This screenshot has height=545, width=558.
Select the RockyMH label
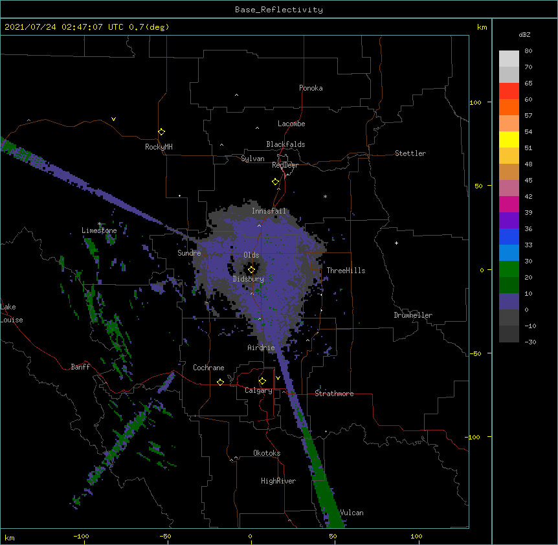[x=159, y=147]
